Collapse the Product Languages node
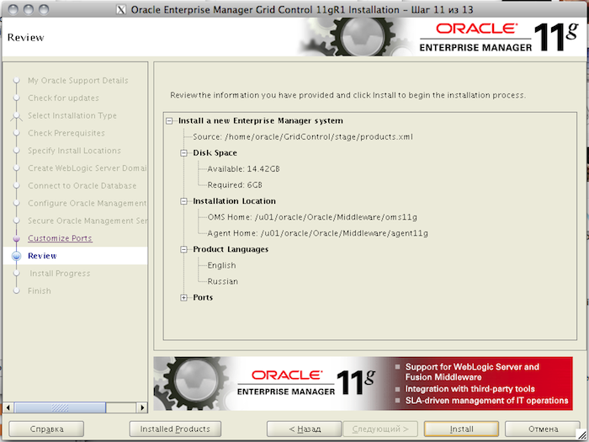The width and height of the screenshot is (589, 442). (183, 249)
